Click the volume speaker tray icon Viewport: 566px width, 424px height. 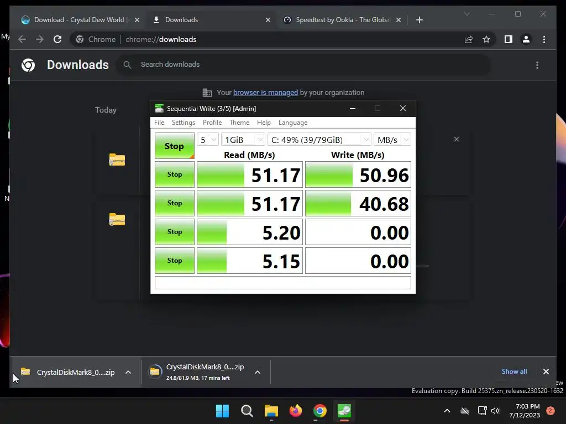[x=495, y=411]
